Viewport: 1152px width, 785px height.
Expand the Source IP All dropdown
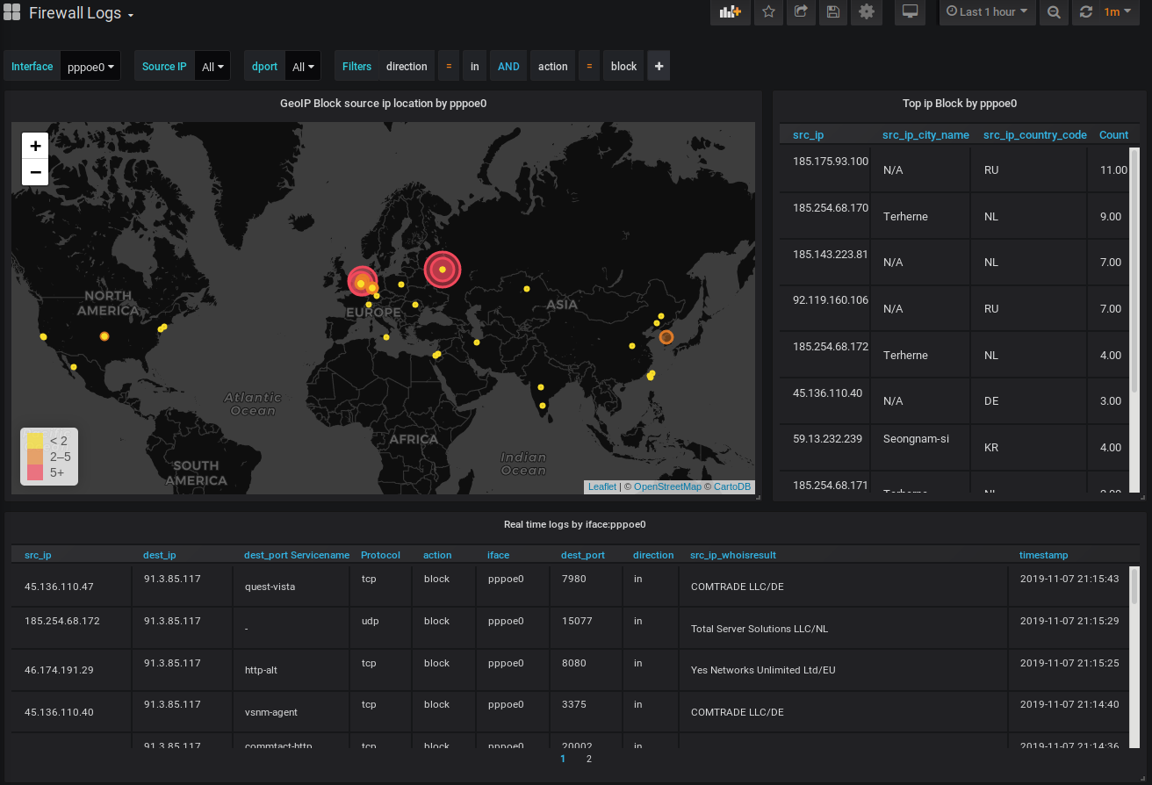point(212,67)
